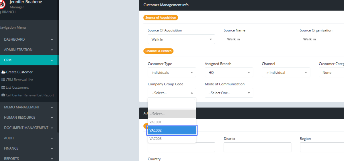Screen dimensions: 344x161
Task: Click the CRM Renewal List icon
Action: [x=3, y=80]
